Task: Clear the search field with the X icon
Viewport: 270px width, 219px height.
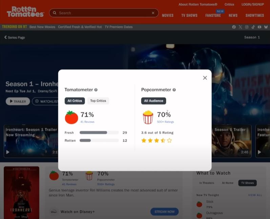Action: click(x=153, y=13)
